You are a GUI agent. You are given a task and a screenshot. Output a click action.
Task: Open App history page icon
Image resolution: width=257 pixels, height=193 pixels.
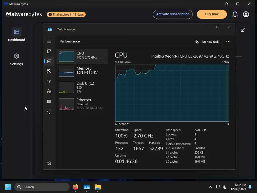49,71
